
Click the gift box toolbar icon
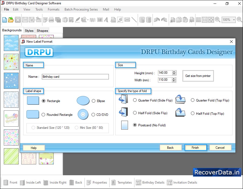click(65, 20)
